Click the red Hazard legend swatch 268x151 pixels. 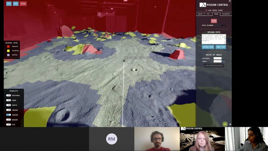[8, 47]
